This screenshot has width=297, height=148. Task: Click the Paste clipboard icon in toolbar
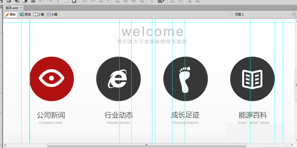point(74,1)
